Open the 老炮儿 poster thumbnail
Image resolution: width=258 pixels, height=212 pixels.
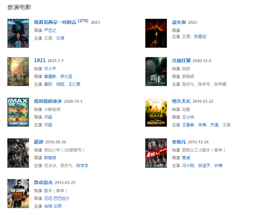click(156, 153)
